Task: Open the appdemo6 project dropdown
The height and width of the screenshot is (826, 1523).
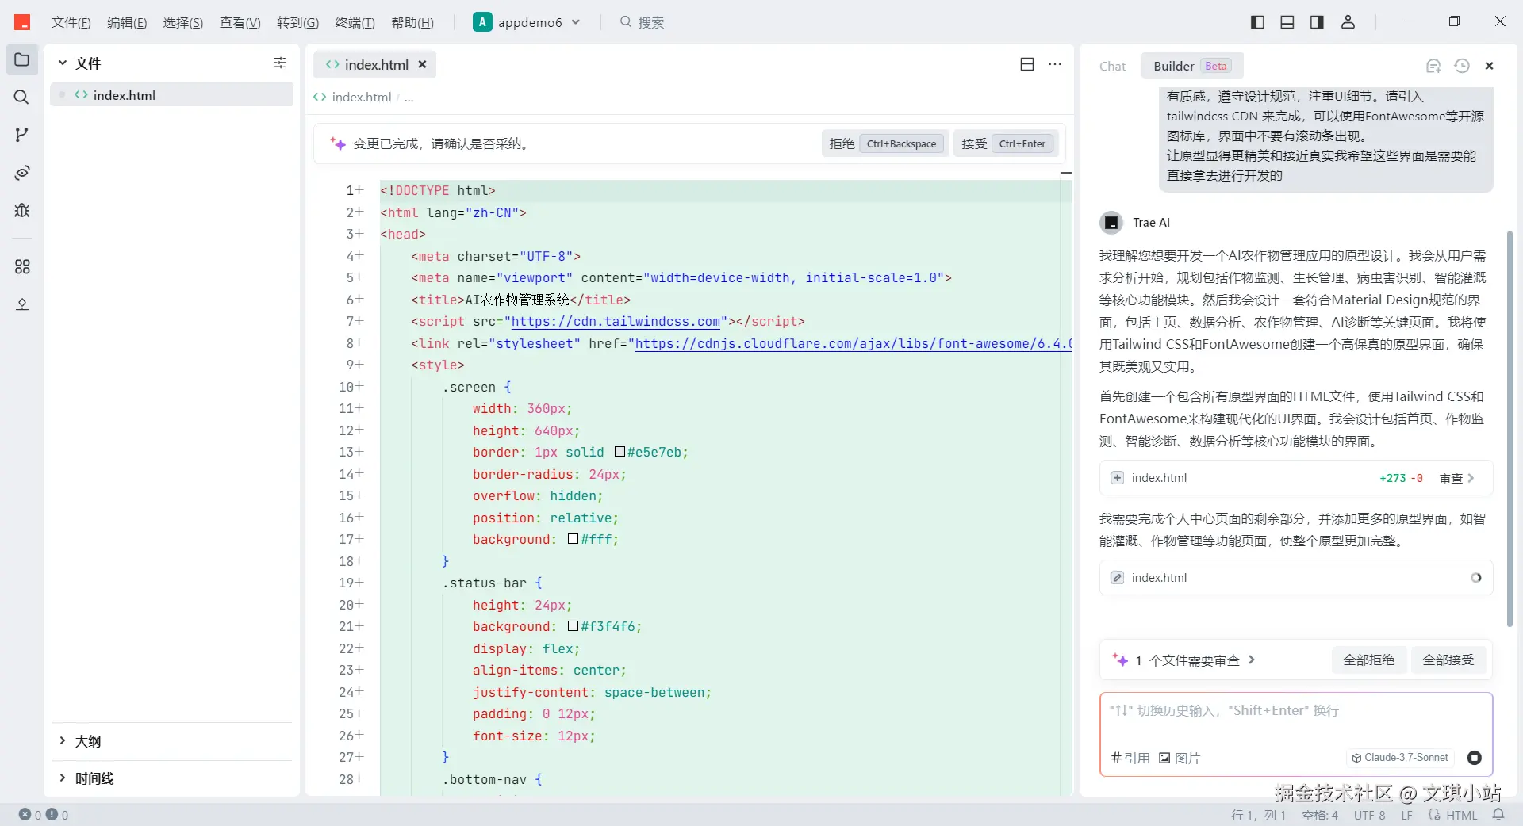Action: [527, 23]
